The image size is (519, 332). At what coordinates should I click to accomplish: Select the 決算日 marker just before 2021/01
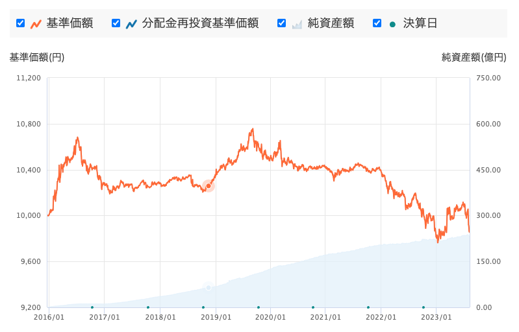tap(313, 307)
